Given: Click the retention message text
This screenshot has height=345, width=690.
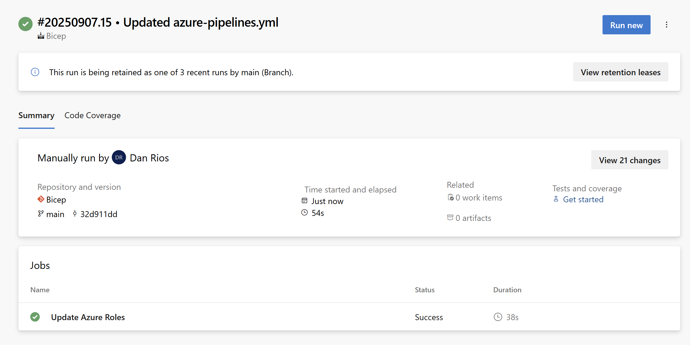Looking at the screenshot, I should tap(171, 72).
